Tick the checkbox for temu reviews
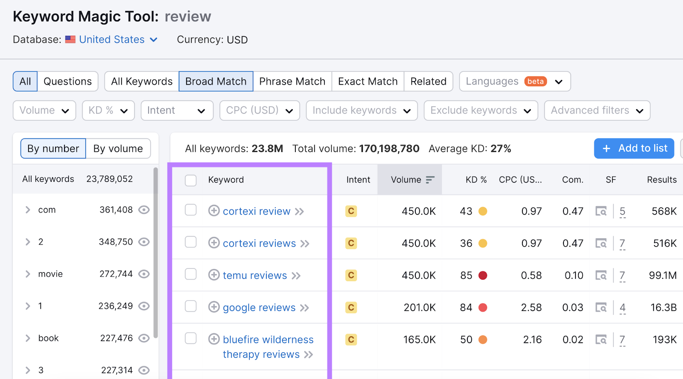Screen dimensions: 683x379 coord(191,274)
